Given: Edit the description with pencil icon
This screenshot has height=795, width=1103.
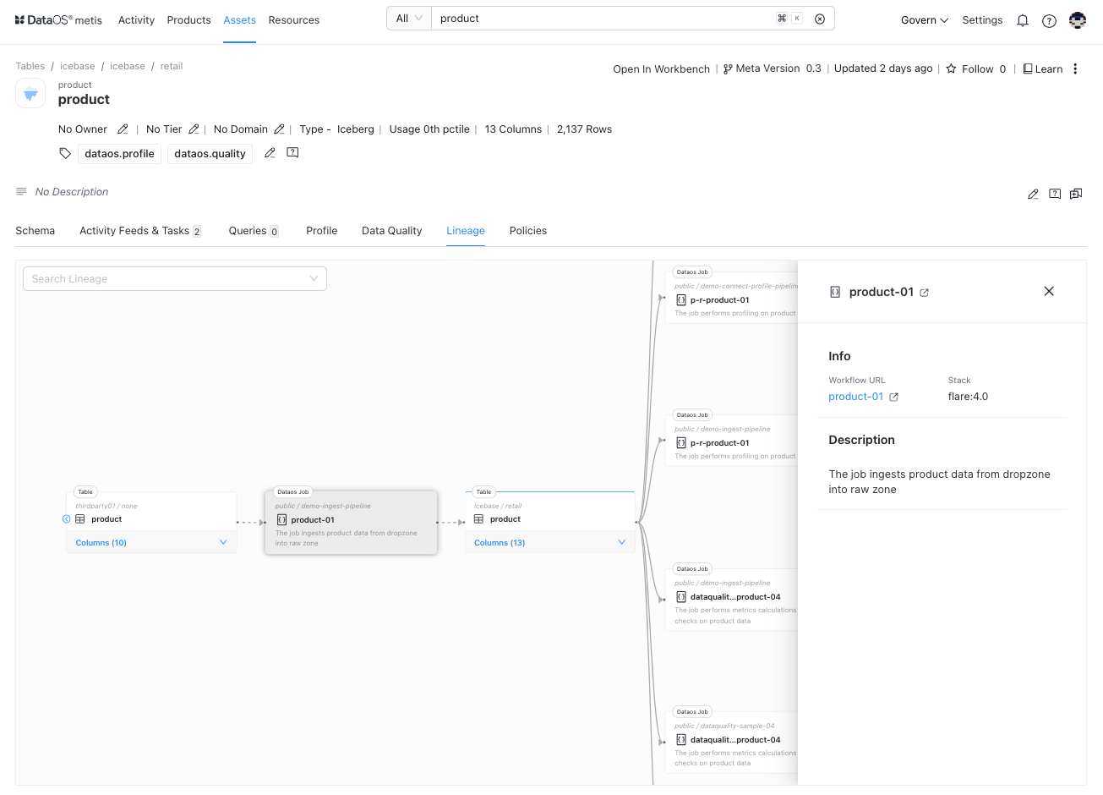Looking at the screenshot, I should pos(1033,194).
